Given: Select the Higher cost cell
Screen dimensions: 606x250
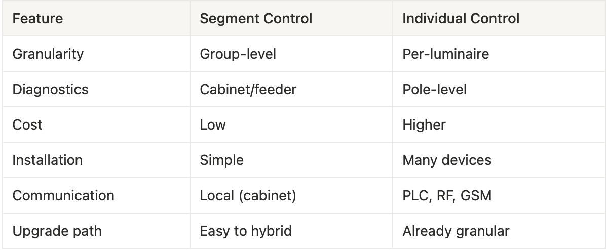Looking at the screenshot, I should 424,124.
